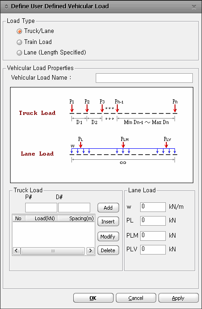
Task: Click the Vehicular Load Name field
Action: coord(144,78)
